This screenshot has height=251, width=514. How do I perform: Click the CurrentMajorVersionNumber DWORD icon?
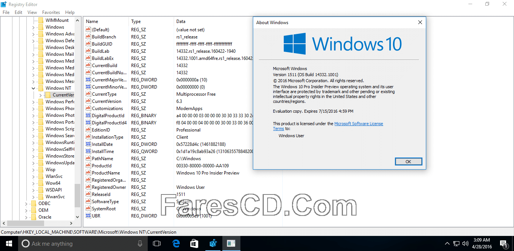coord(88,80)
